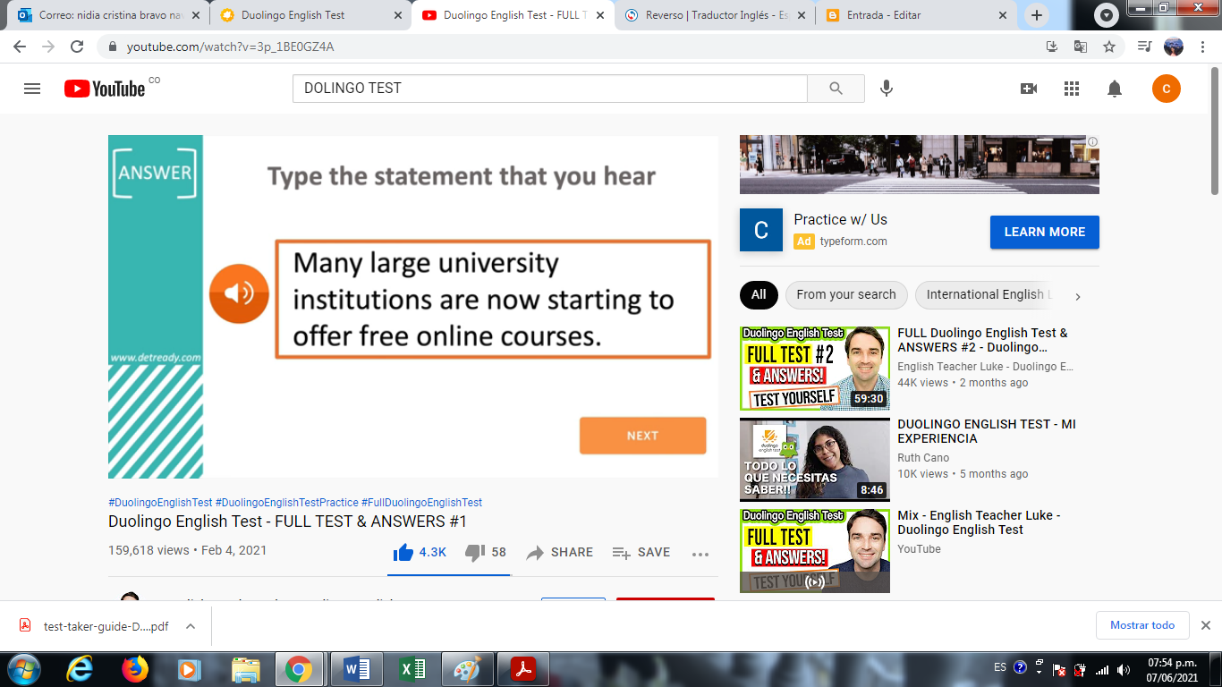Click Mostrar todo downloads button
1222x687 pixels.
tap(1142, 625)
